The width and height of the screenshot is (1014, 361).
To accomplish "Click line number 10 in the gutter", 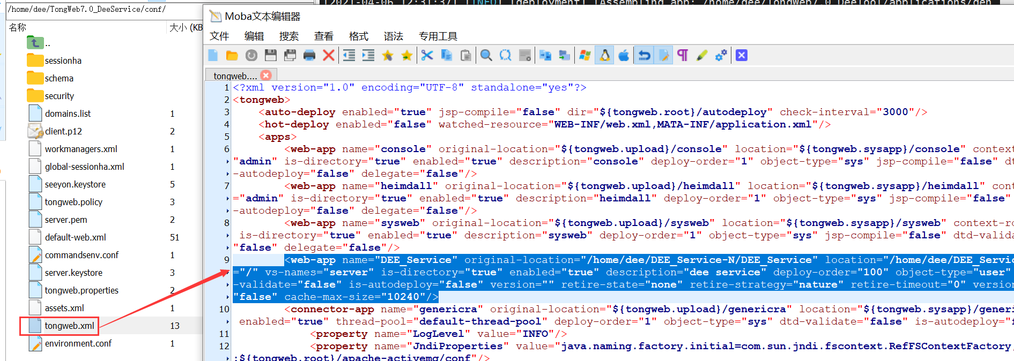I will [224, 309].
